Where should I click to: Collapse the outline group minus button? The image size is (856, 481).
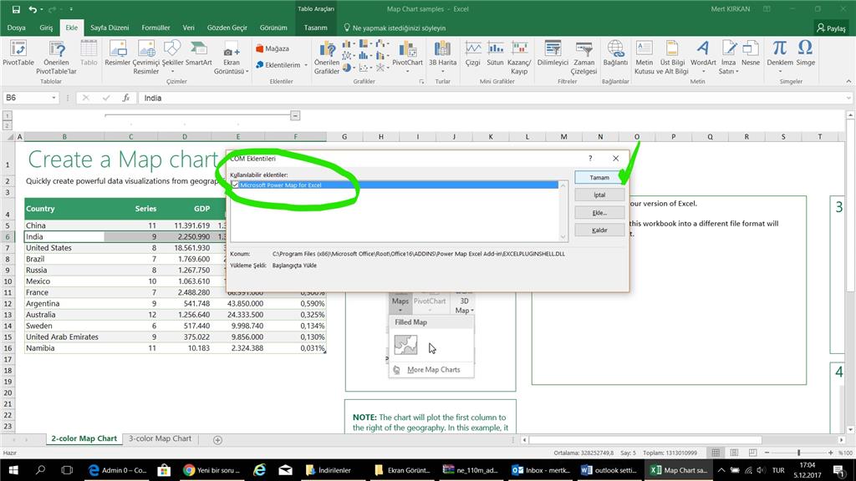pyautogui.click(x=295, y=115)
